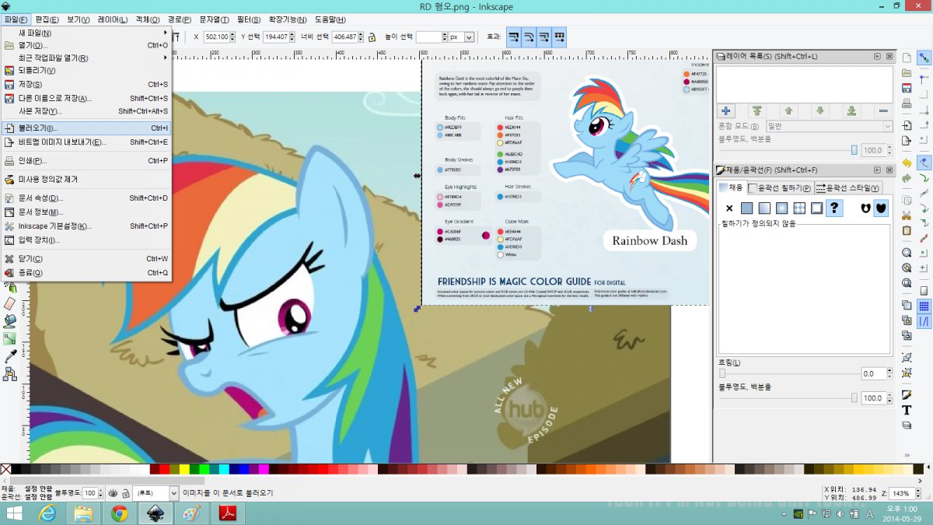
Task: Click the undo arrow icon
Action: (x=907, y=163)
